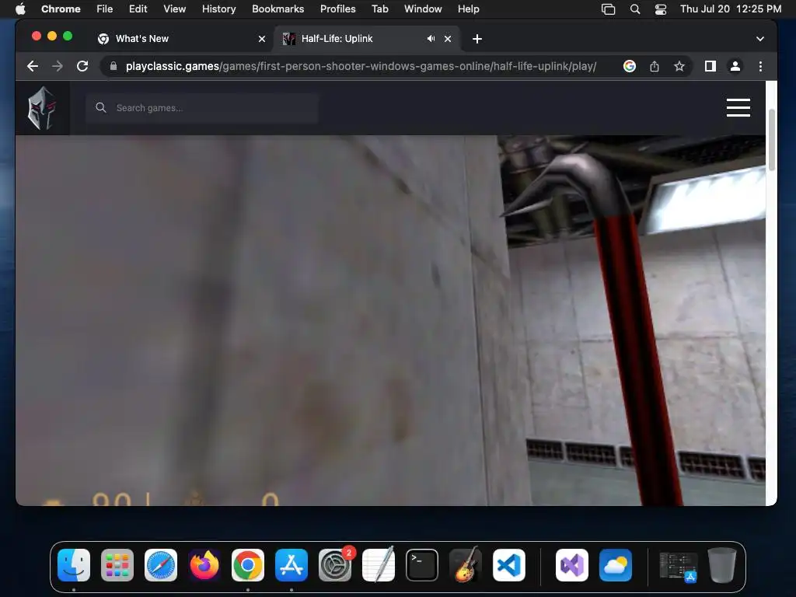796x597 pixels.
Task: Open the File menu
Action: 105,9
